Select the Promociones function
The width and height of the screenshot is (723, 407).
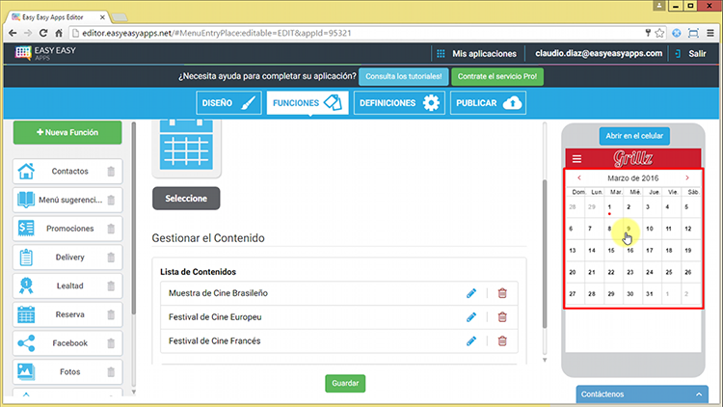click(67, 229)
